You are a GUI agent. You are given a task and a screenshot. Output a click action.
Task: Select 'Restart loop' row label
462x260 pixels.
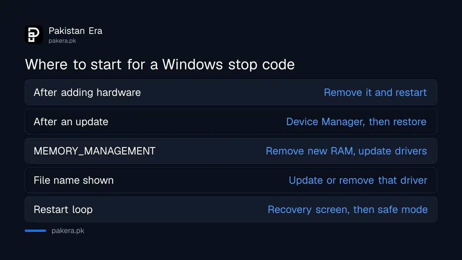coord(63,210)
